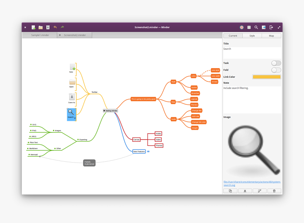304x223 pixels.
Task: Select the Arrows node
Action: coord(215,82)
